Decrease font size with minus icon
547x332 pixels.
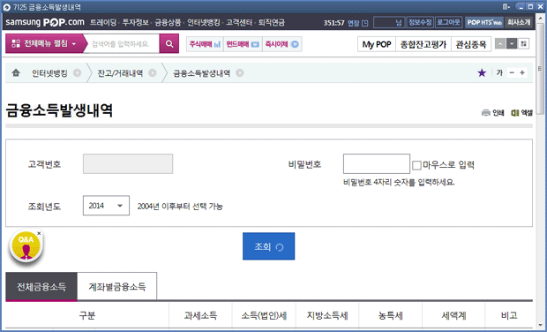[512, 72]
